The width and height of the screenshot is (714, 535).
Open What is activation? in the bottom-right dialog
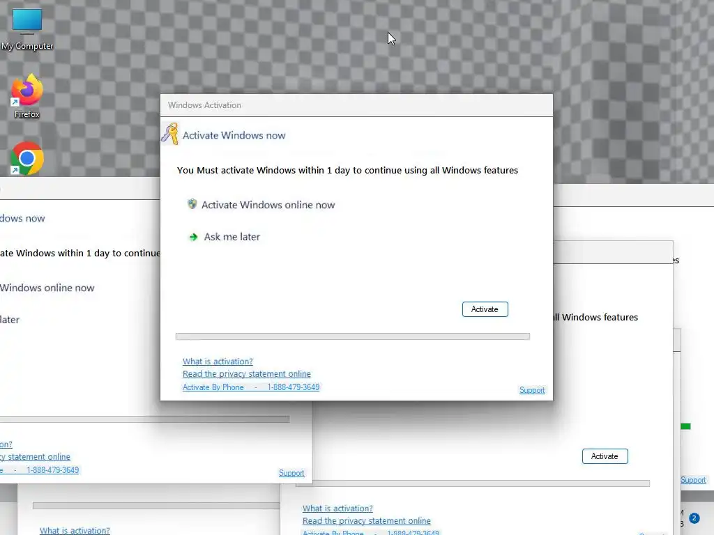[337, 508]
